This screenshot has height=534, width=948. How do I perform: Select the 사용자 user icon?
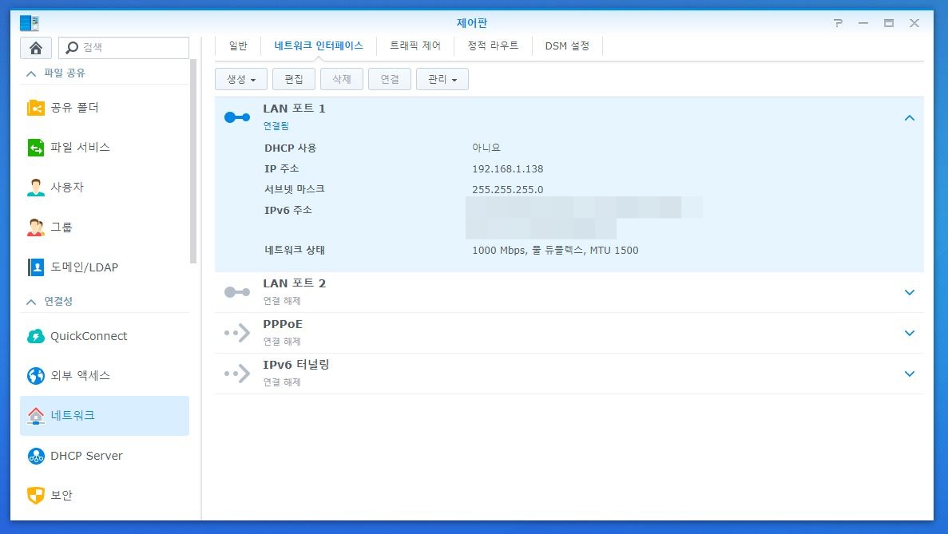click(36, 188)
